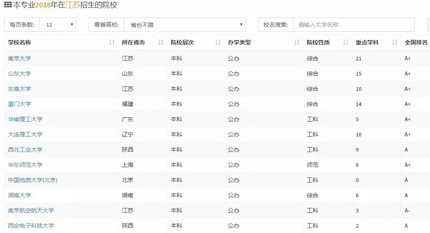Select 广东 province cell in 华南理工大学 row
Image resolution: width=430 pixels, height=233 pixels.
click(x=127, y=119)
